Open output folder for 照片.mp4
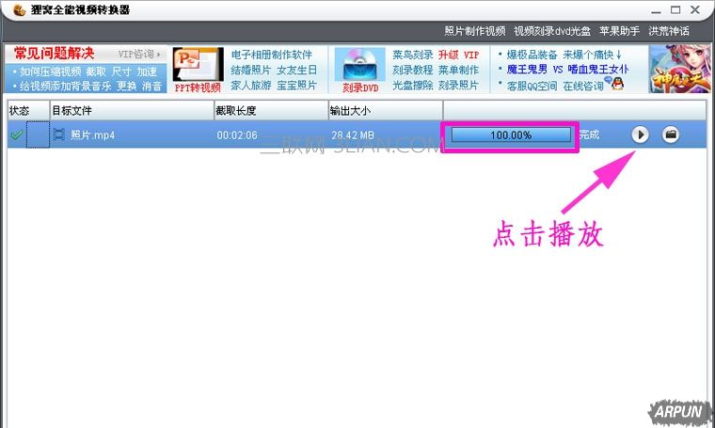The width and height of the screenshot is (715, 428). [x=670, y=135]
